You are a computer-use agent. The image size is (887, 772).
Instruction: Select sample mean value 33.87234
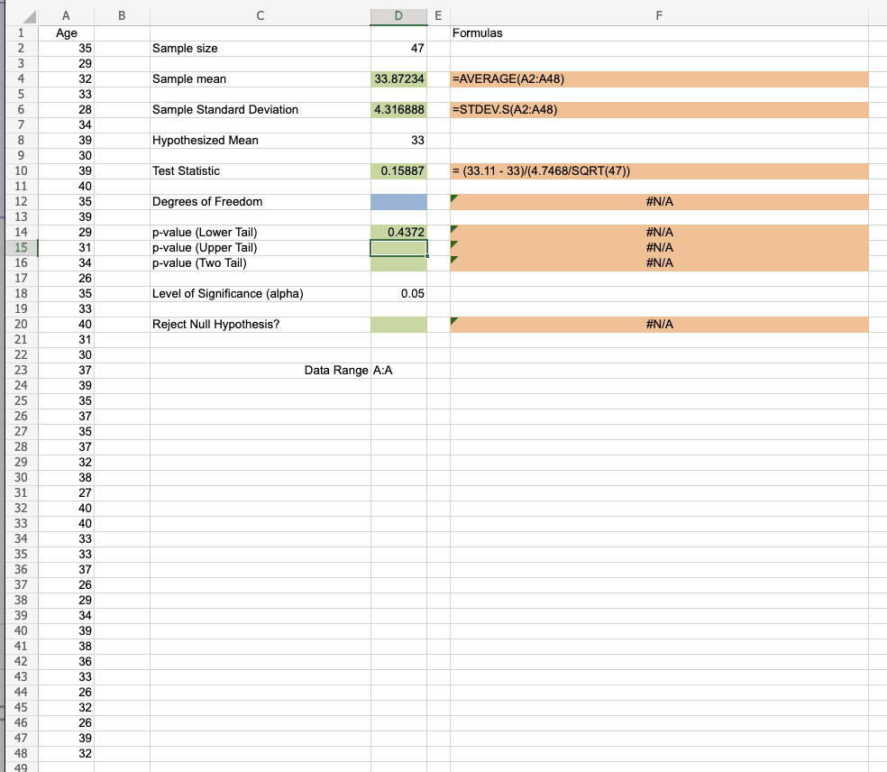(398, 78)
